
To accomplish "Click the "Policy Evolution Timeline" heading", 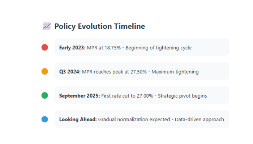I will (100, 26).
